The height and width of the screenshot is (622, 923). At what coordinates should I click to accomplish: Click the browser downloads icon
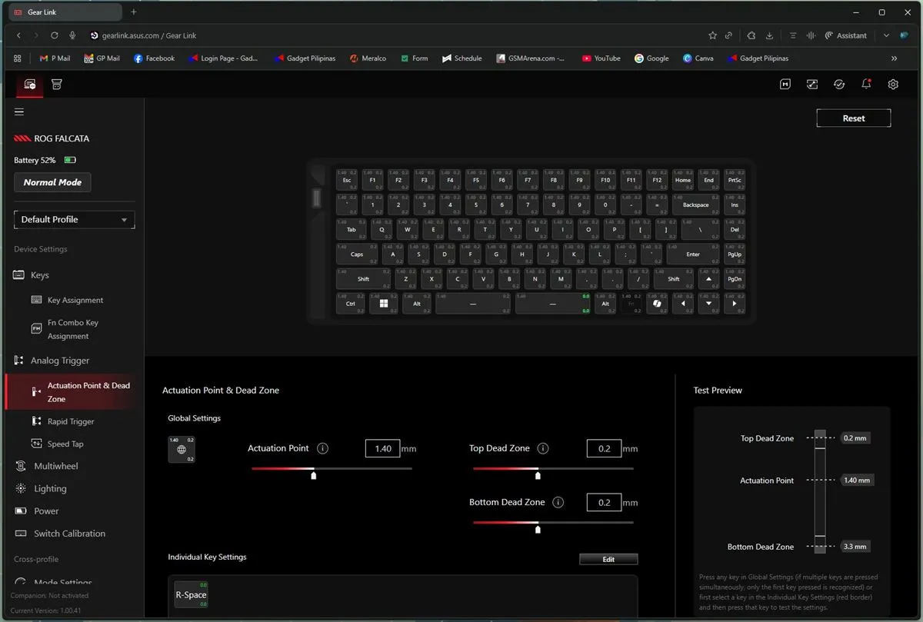(x=770, y=35)
